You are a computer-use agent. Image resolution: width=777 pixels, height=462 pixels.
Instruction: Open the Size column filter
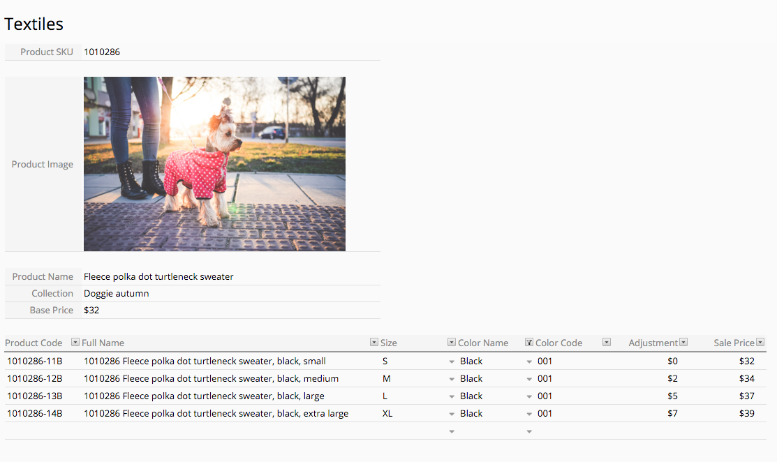(452, 342)
